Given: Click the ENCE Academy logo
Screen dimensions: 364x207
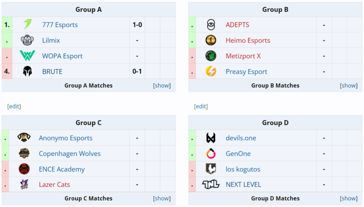Looking at the screenshot, I should (24, 169).
